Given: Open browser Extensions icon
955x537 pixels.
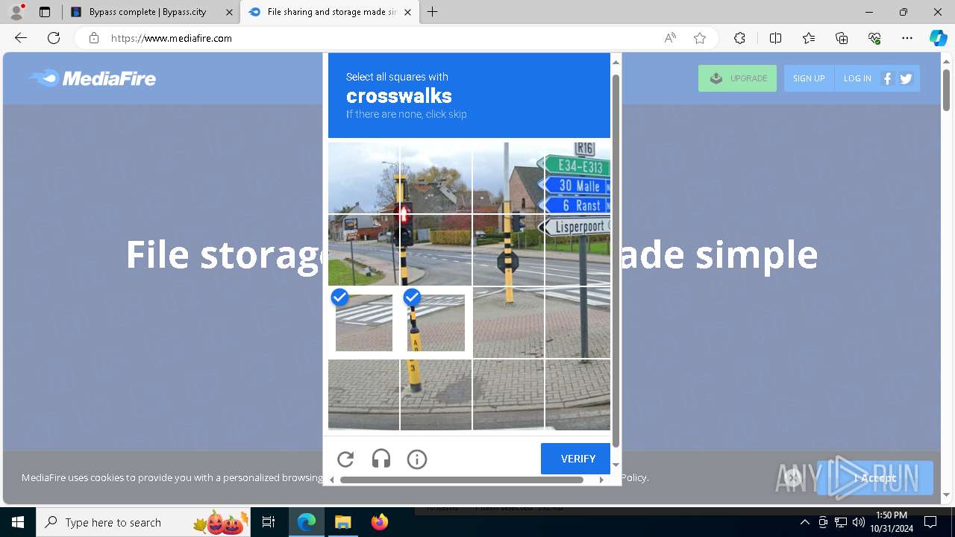Looking at the screenshot, I should tap(739, 38).
